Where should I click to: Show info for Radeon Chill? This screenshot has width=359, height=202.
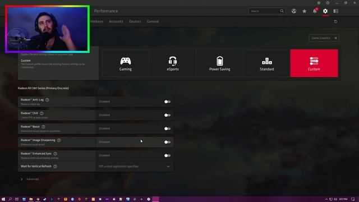pos(42,113)
